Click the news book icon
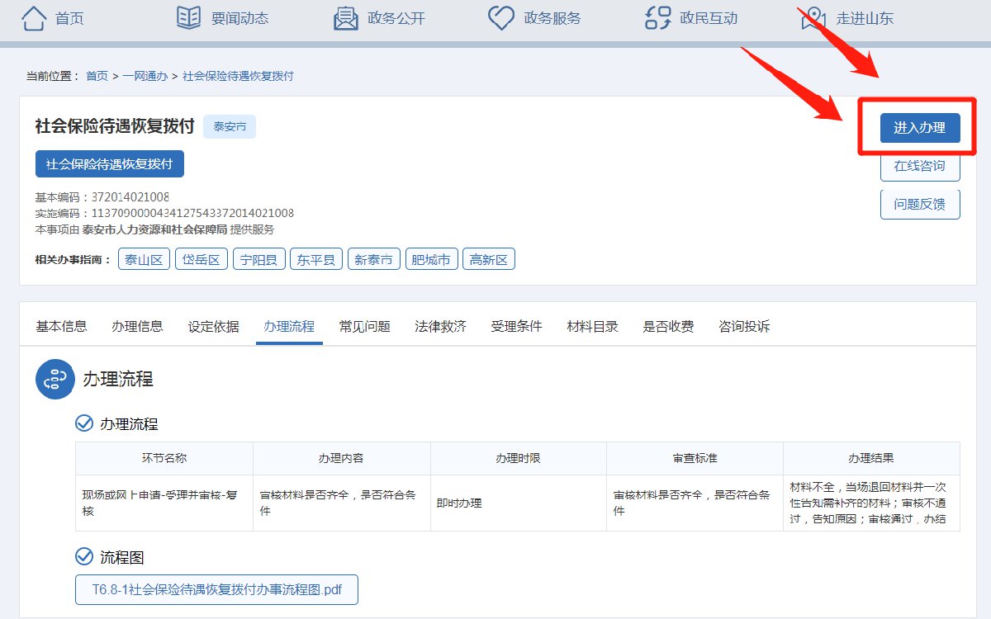This screenshot has height=619, width=991. [189, 17]
